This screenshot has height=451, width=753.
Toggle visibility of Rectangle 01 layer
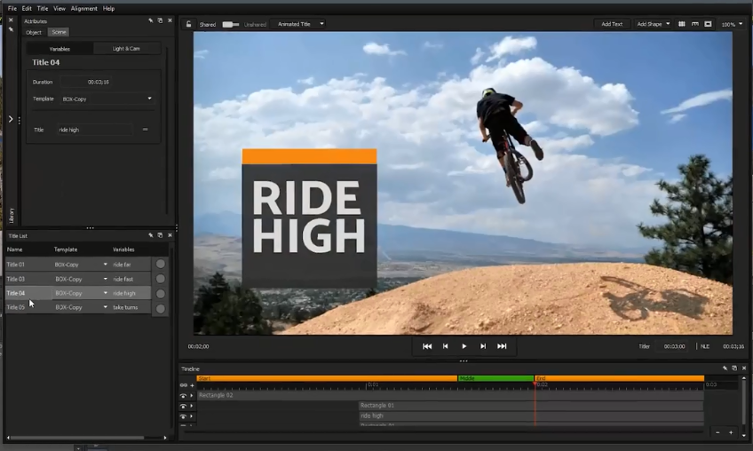[x=184, y=406]
